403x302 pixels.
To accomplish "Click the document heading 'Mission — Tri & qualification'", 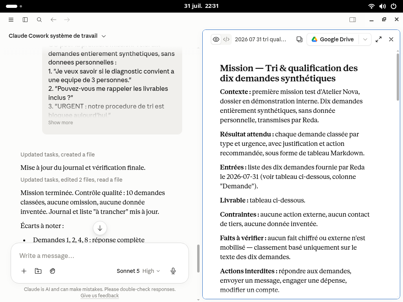I will coord(289,73).
